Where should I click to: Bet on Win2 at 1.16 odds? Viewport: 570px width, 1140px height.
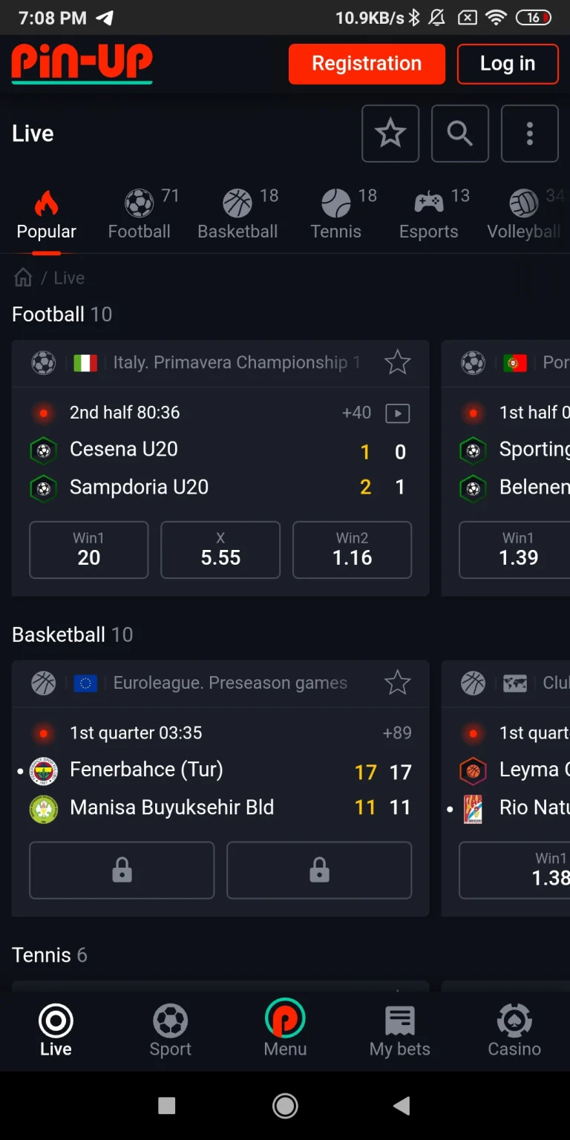pos(352,550)
